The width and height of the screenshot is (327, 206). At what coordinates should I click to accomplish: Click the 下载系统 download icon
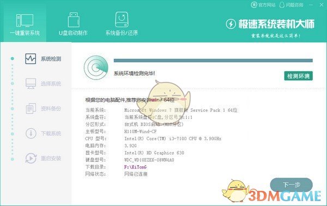pyautogui.click(x=31, y=133)
